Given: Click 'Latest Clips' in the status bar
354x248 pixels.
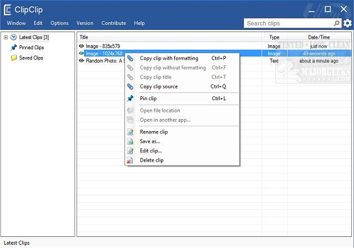Looking at the screenshot, I should pos(17,243).
